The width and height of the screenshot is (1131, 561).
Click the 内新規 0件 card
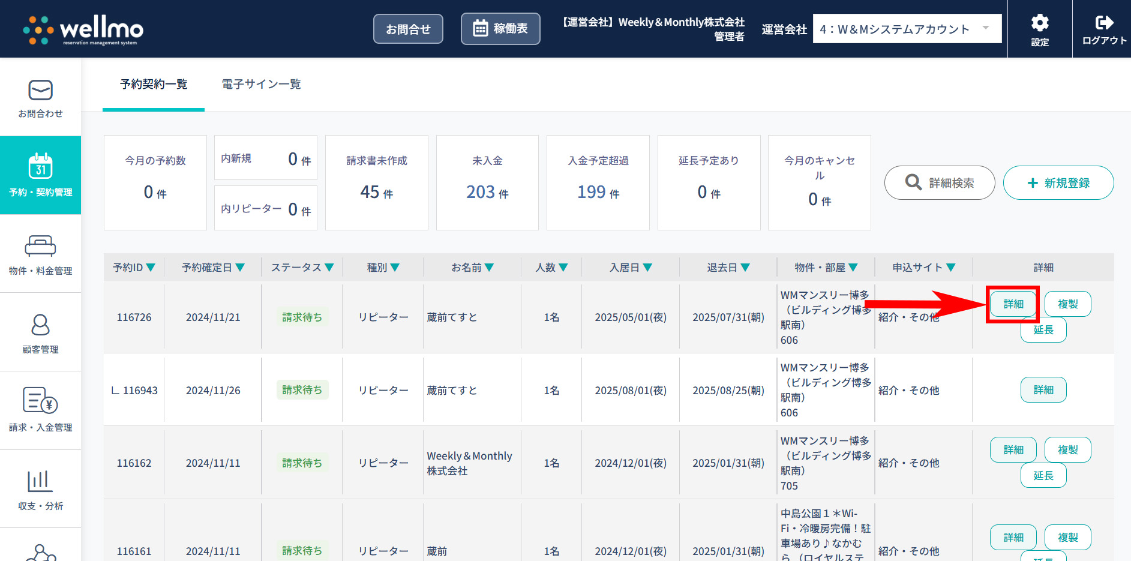(266, 158)
